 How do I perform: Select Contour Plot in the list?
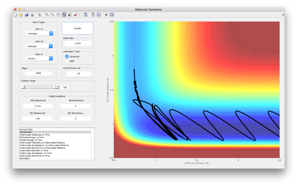pos(26,129)
